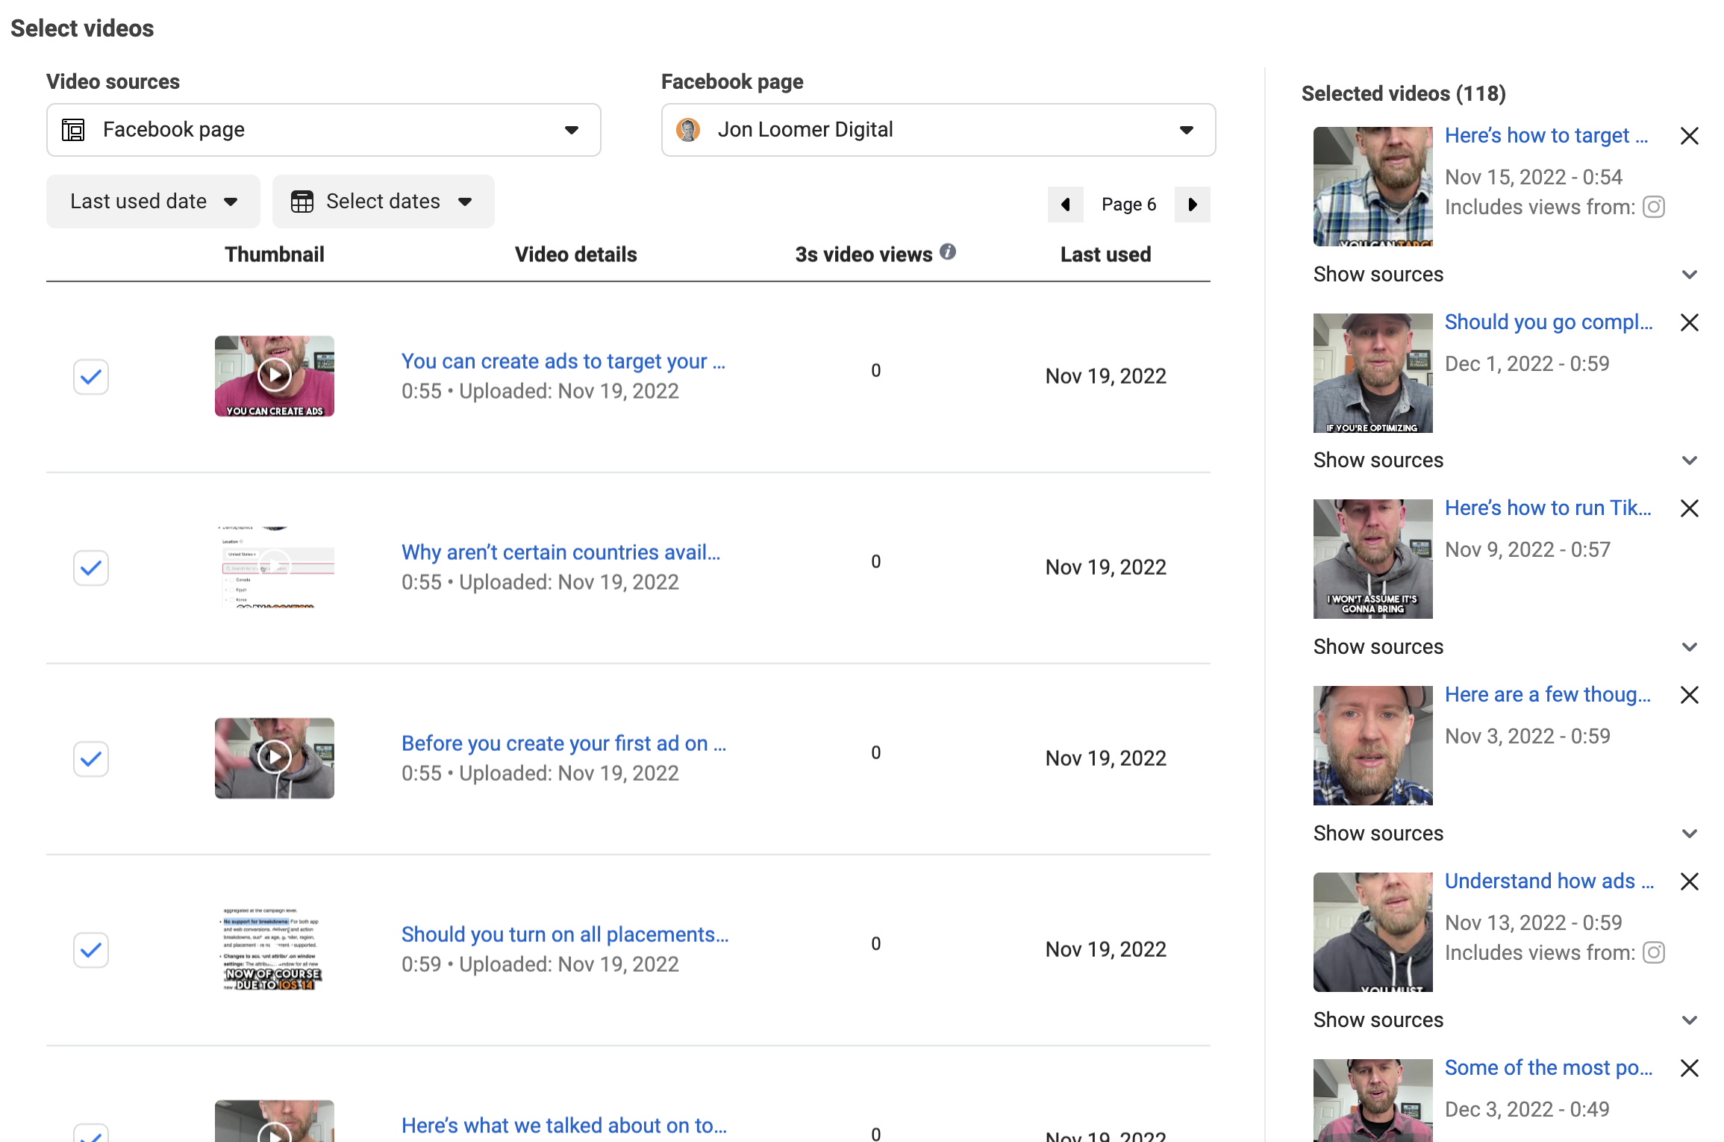This screenshot has width=1724, height=1142.
Task: Remove 'Understand how ads' selected video
Action: tap(1690, 882)
